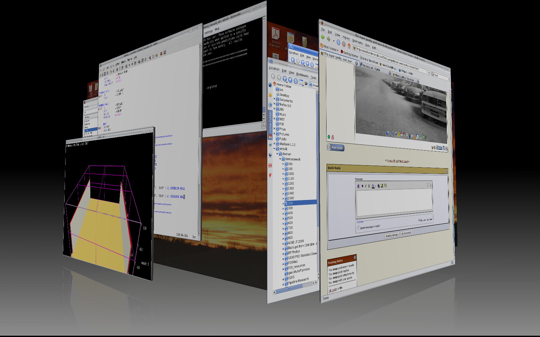Open Firefox History menu
Viewport: 540px width, 337px height.
click(346, 38)
